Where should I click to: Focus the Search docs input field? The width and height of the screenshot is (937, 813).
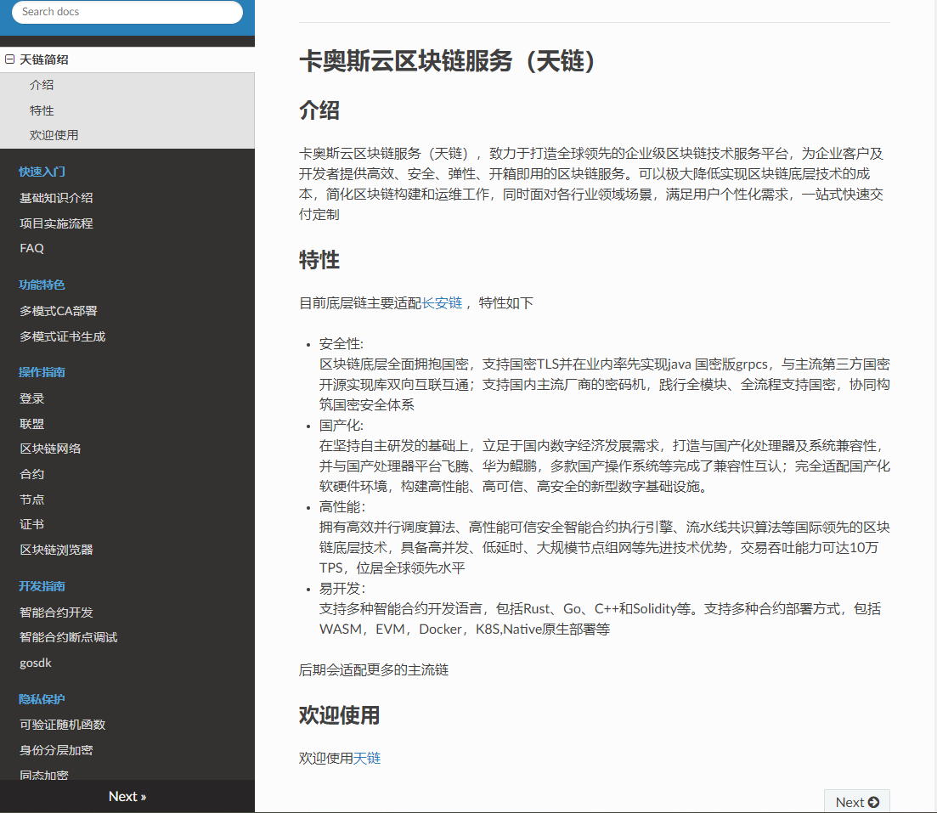[127, 12]
